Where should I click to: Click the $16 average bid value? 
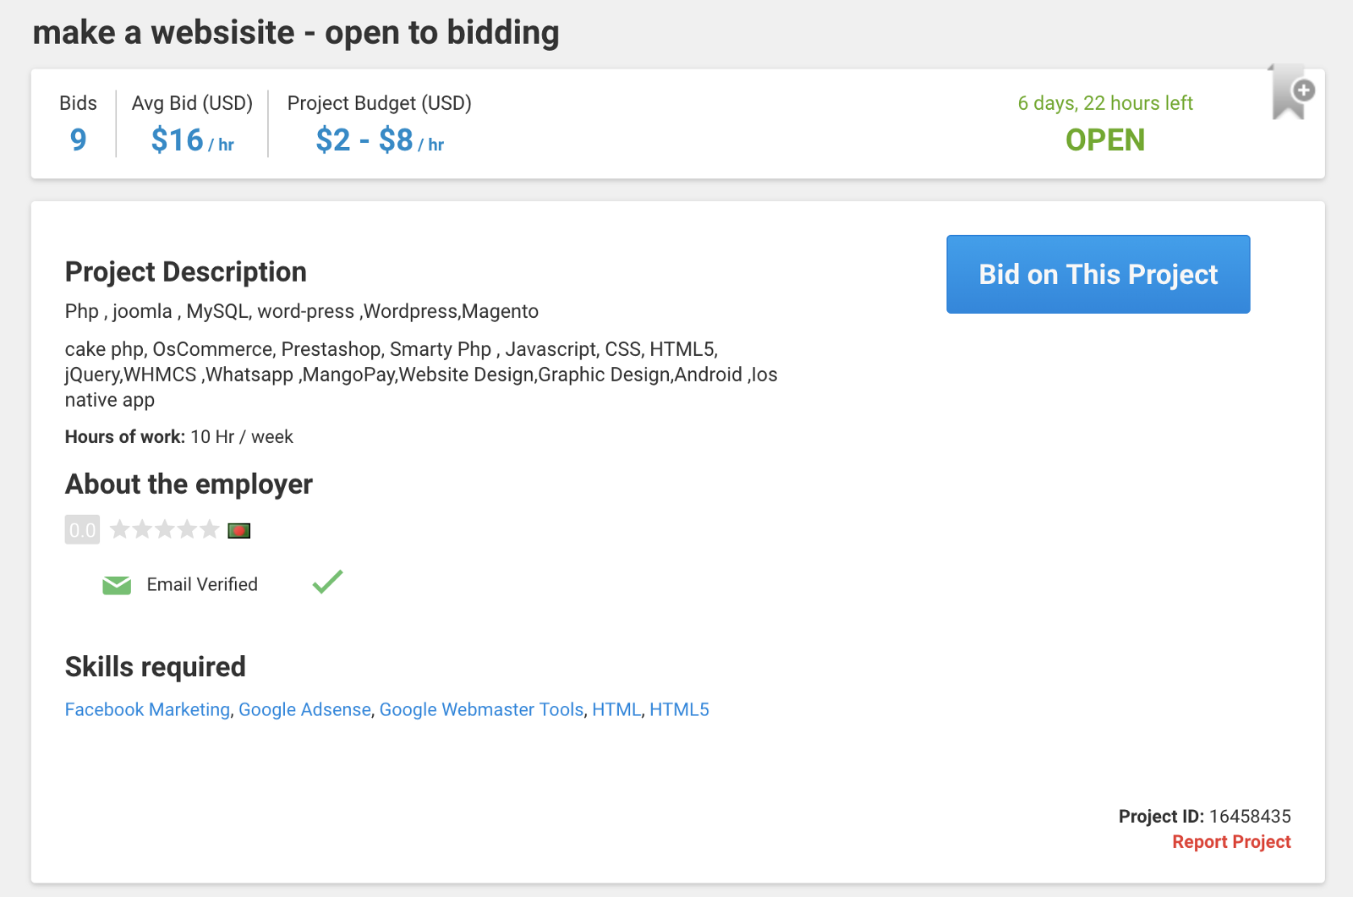coord(178,139)
